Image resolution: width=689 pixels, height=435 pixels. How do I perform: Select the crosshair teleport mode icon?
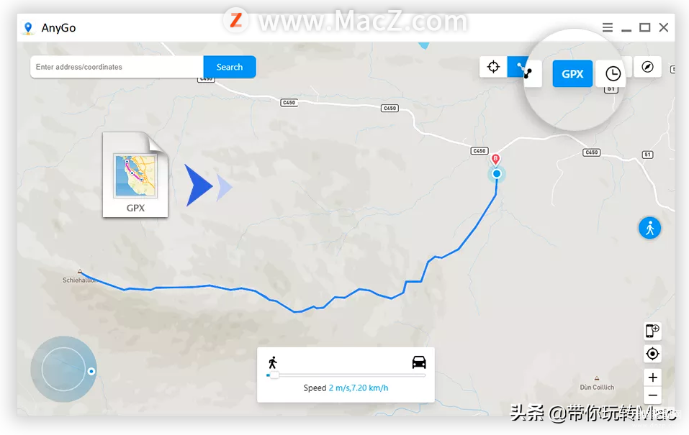[x=493, y=67]
